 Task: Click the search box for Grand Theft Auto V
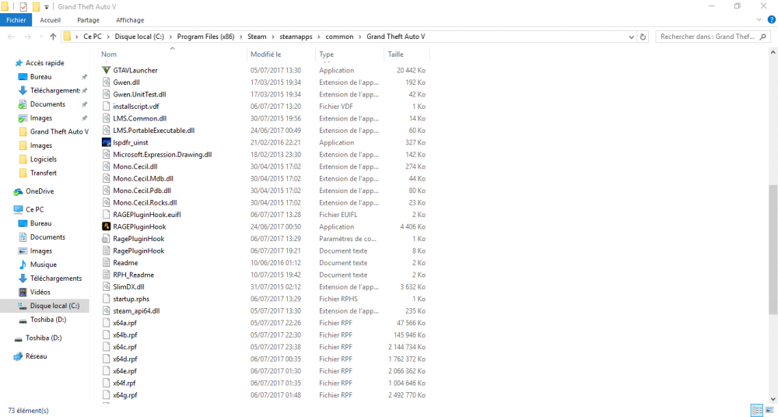tap(713, 37)
